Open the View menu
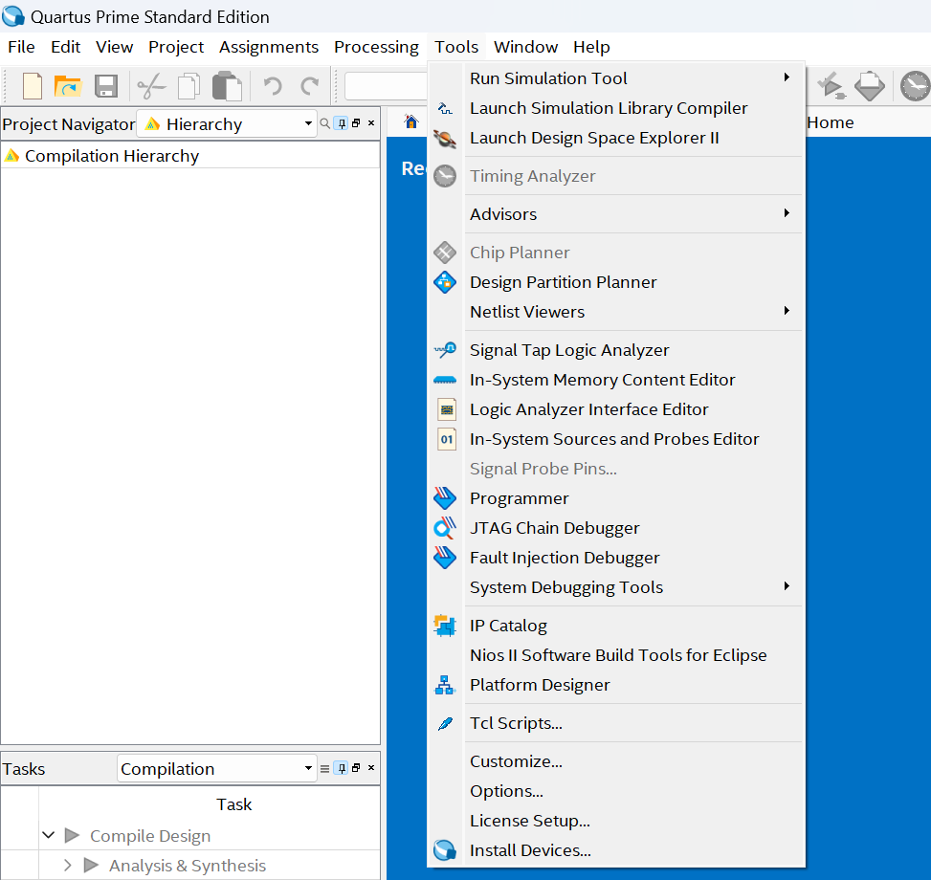Screen dimensions: 931x880 (x=115, y=47)
